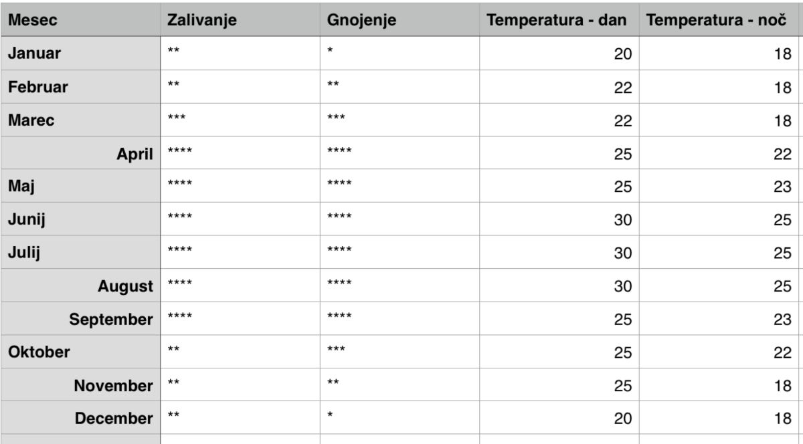The image size is (803, 444).
Task: Click November's Gnojenje cell
Action: (399, 385)
